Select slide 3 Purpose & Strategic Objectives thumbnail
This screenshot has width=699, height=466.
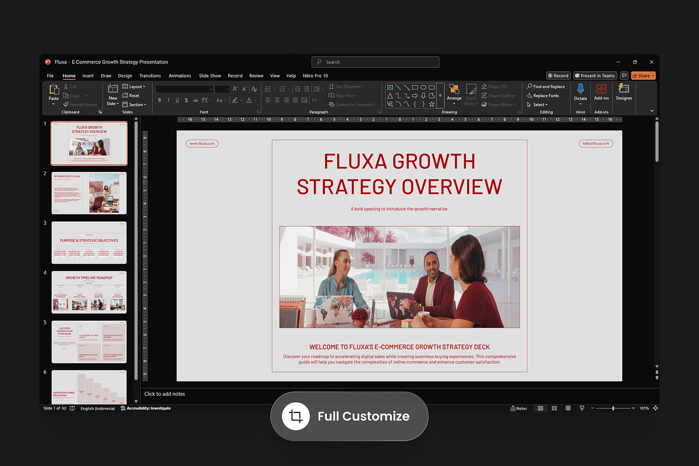(x=89, y=242)
